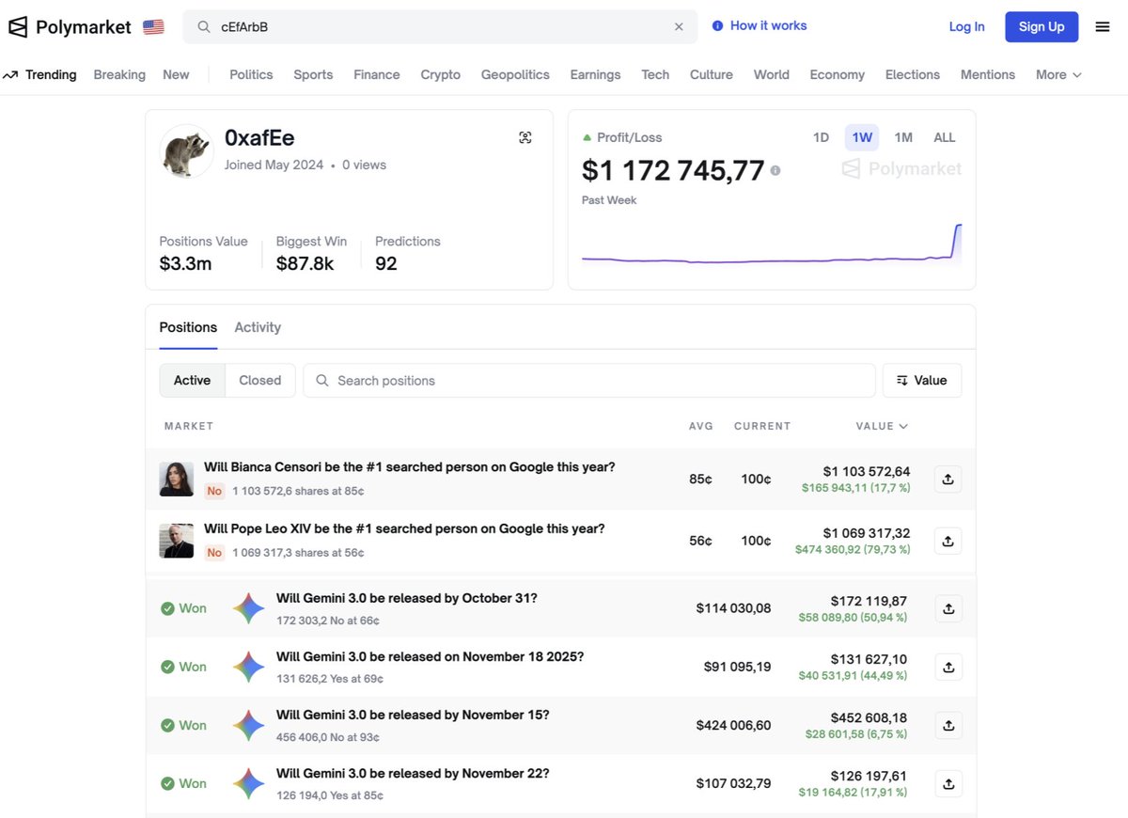Click the US flag icon
This screenshot has width=1128, height=818.
pos(153,27)
